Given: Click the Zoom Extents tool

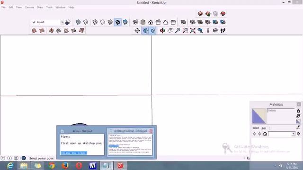Looking at the screenshot, I should (x=193, y=30).
